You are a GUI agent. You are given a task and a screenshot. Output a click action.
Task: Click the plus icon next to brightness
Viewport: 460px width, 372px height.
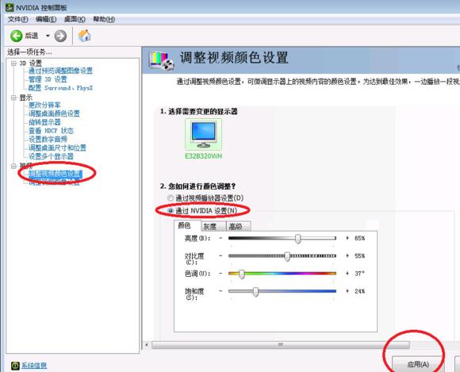click(x=347, y=238)
